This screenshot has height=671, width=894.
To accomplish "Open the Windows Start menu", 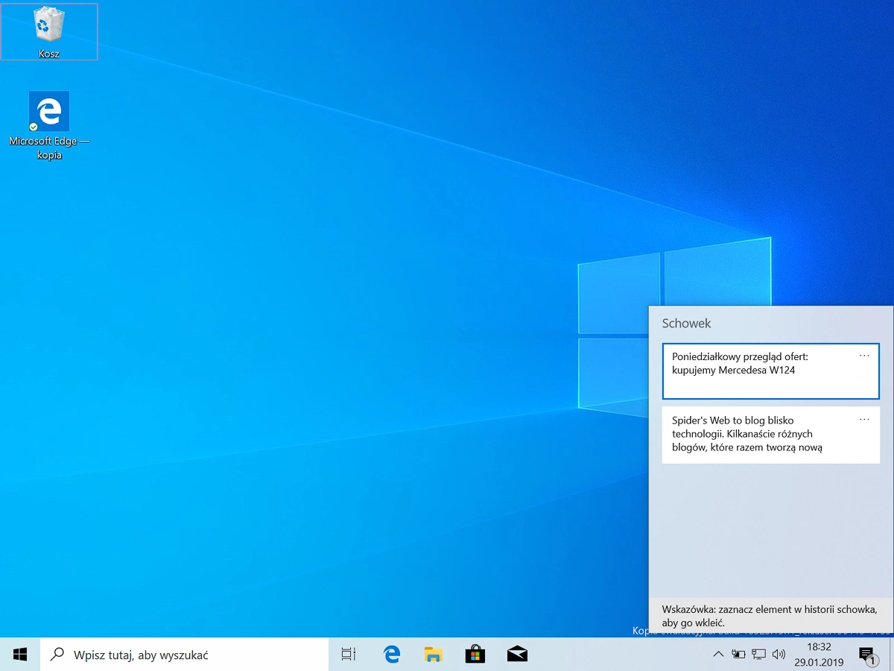I will (20, 655).
